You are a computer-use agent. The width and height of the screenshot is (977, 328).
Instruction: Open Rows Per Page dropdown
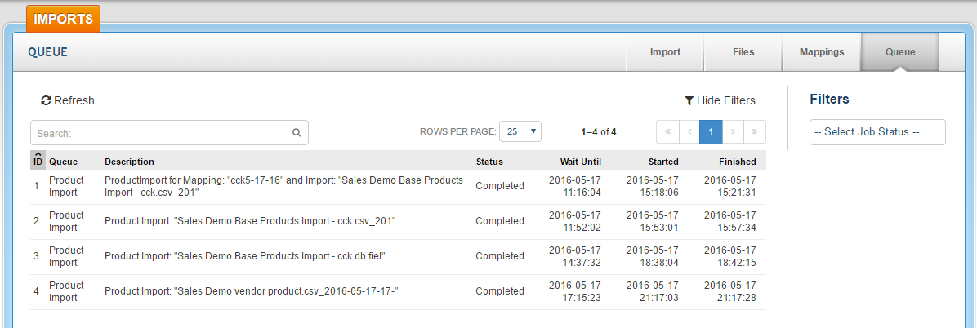click(x=520, y=131)
